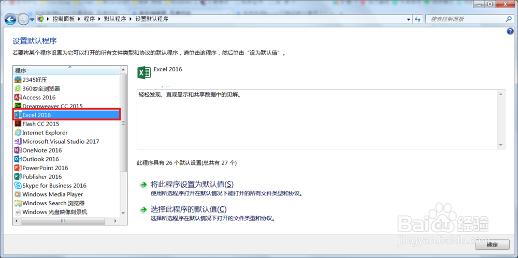Click the green arrow next to 将此程序设置为默认值
The image size is (518, 258).
(143, 185)
